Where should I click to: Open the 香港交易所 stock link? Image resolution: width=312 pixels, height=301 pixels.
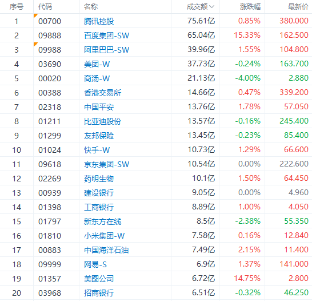[102, 93]
